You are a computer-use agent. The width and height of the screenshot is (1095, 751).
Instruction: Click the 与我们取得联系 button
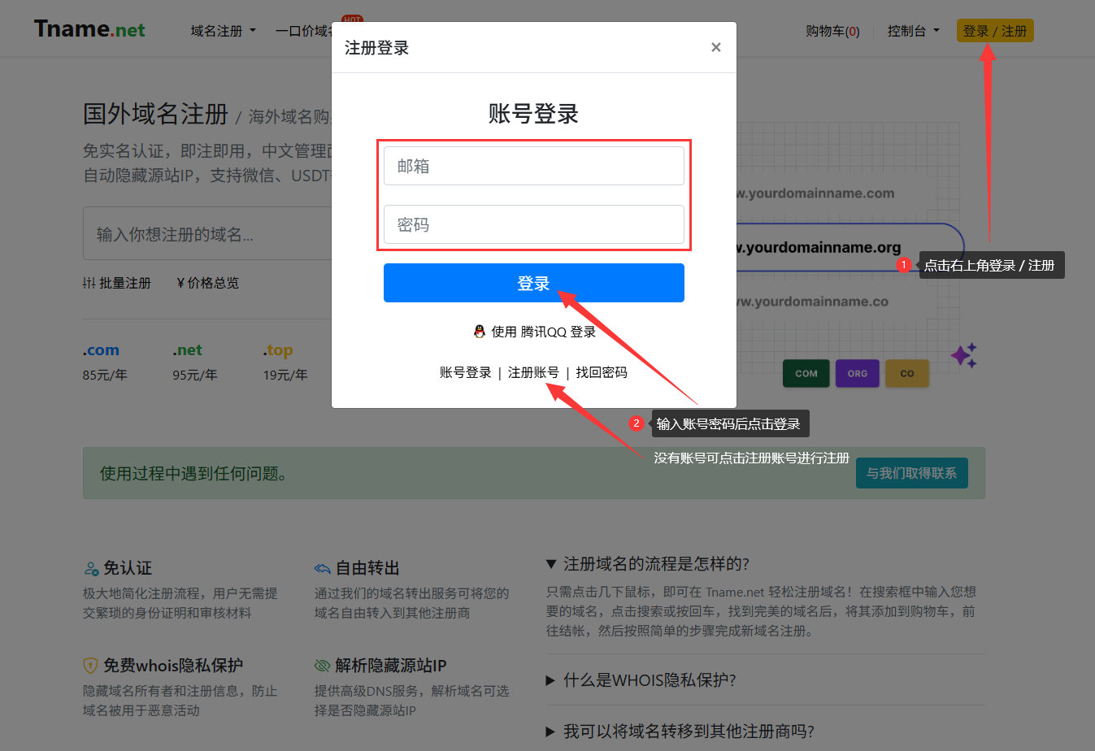[911, 473]
